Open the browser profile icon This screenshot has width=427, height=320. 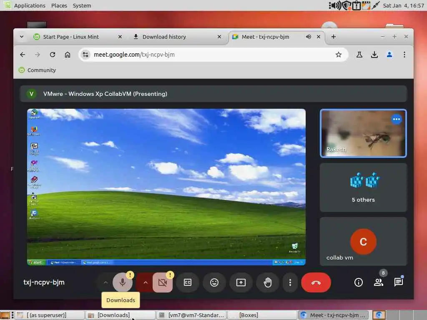(x=389, y=55)
